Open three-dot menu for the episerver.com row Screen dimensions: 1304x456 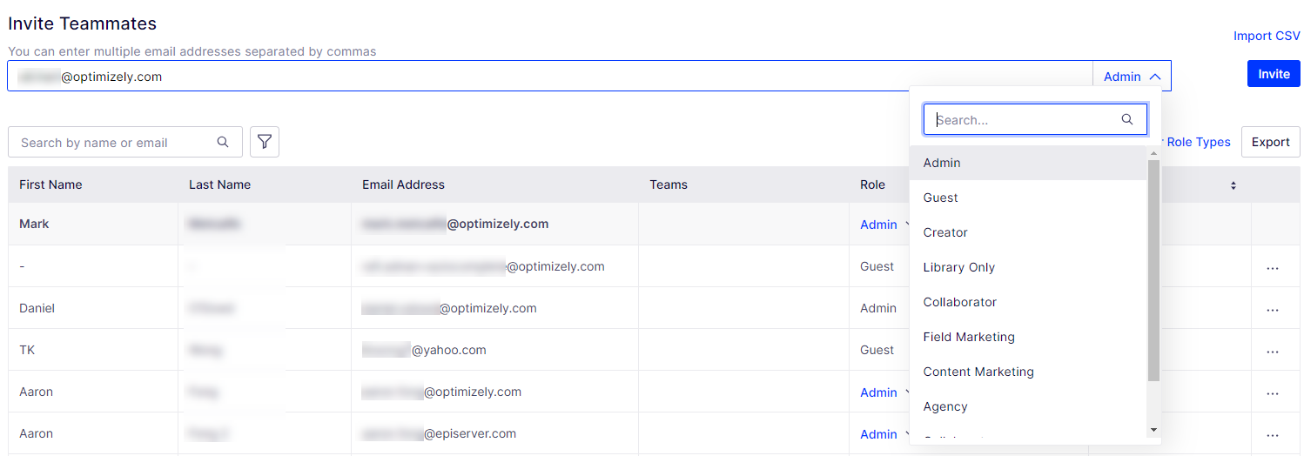pyautogui.click(x=1273, y=435)
